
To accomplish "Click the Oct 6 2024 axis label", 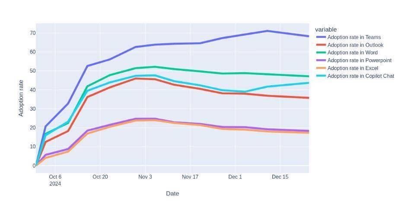I will coord(55,180).
